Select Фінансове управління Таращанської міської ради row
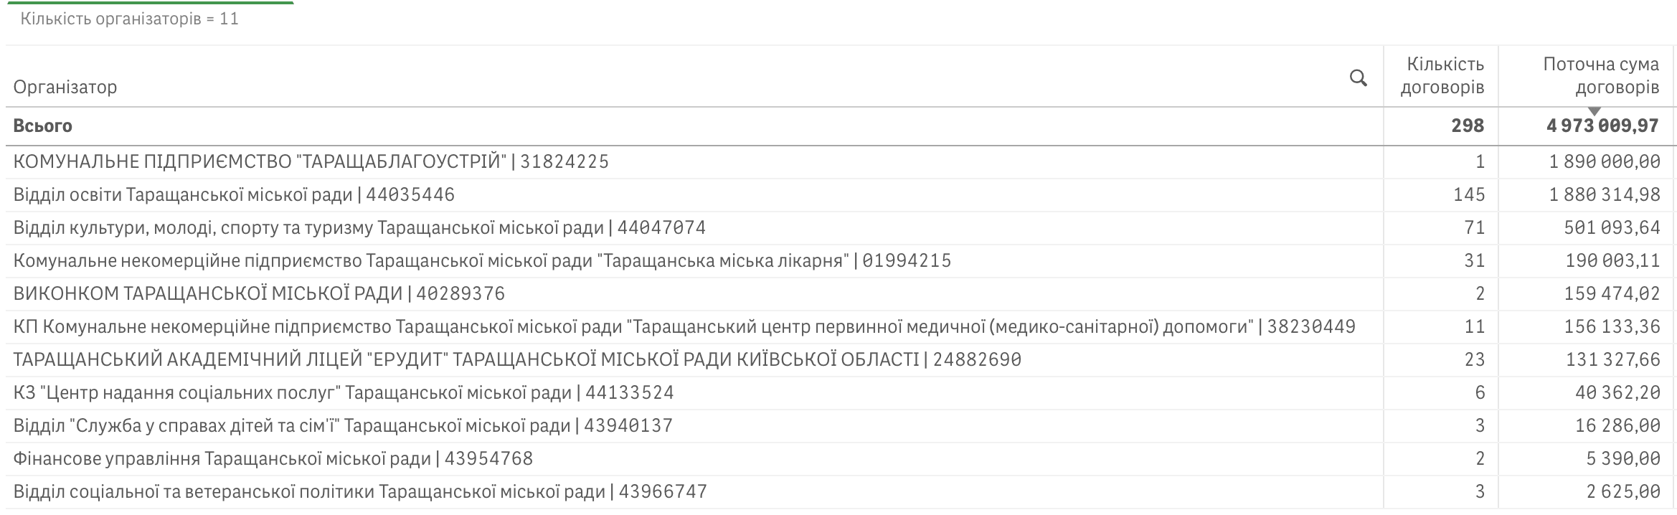 (x=273, y=458)
